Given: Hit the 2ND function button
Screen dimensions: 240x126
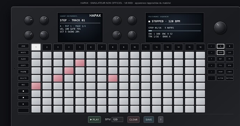Looking at the screenshot, I should [x=23, y=46].
